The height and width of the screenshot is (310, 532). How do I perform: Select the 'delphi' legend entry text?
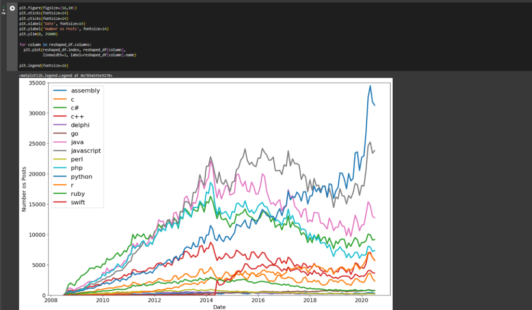point(81,125)
